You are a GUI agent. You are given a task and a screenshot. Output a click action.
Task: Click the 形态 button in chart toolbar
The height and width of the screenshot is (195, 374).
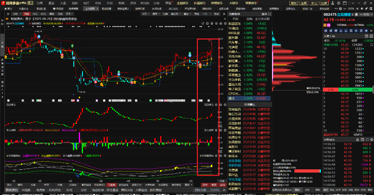(216, 14)
